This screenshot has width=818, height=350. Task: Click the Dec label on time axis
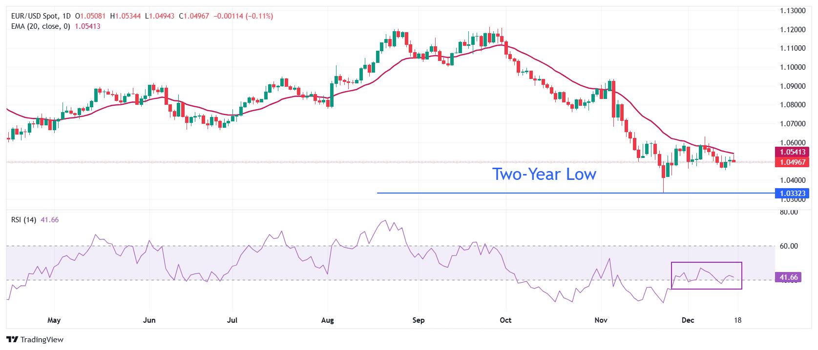(687, 320)
